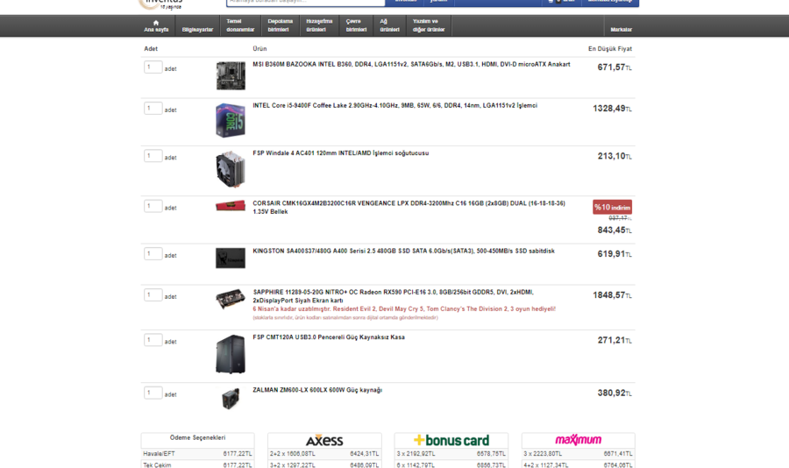Image resolution: width=789 pixels, height=468 pixels.
Task: Click the Ödeme Seçenekleri heading
Action: (x=197, y=438)
